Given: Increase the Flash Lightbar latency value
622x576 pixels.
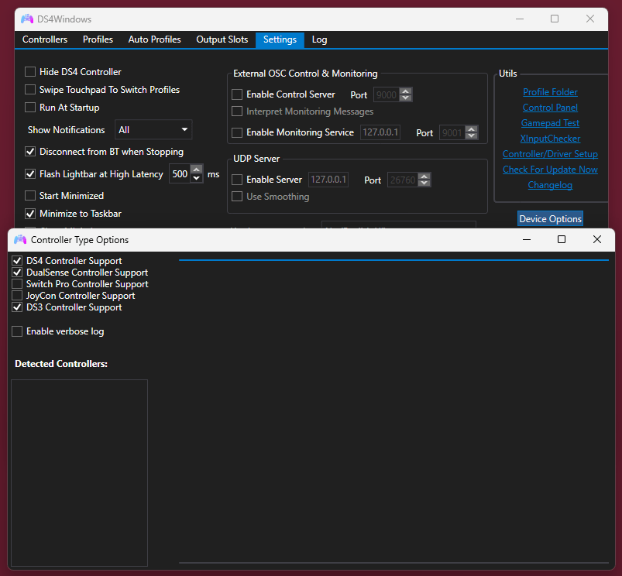Looking at the screenshot, I should click(197, 170).
